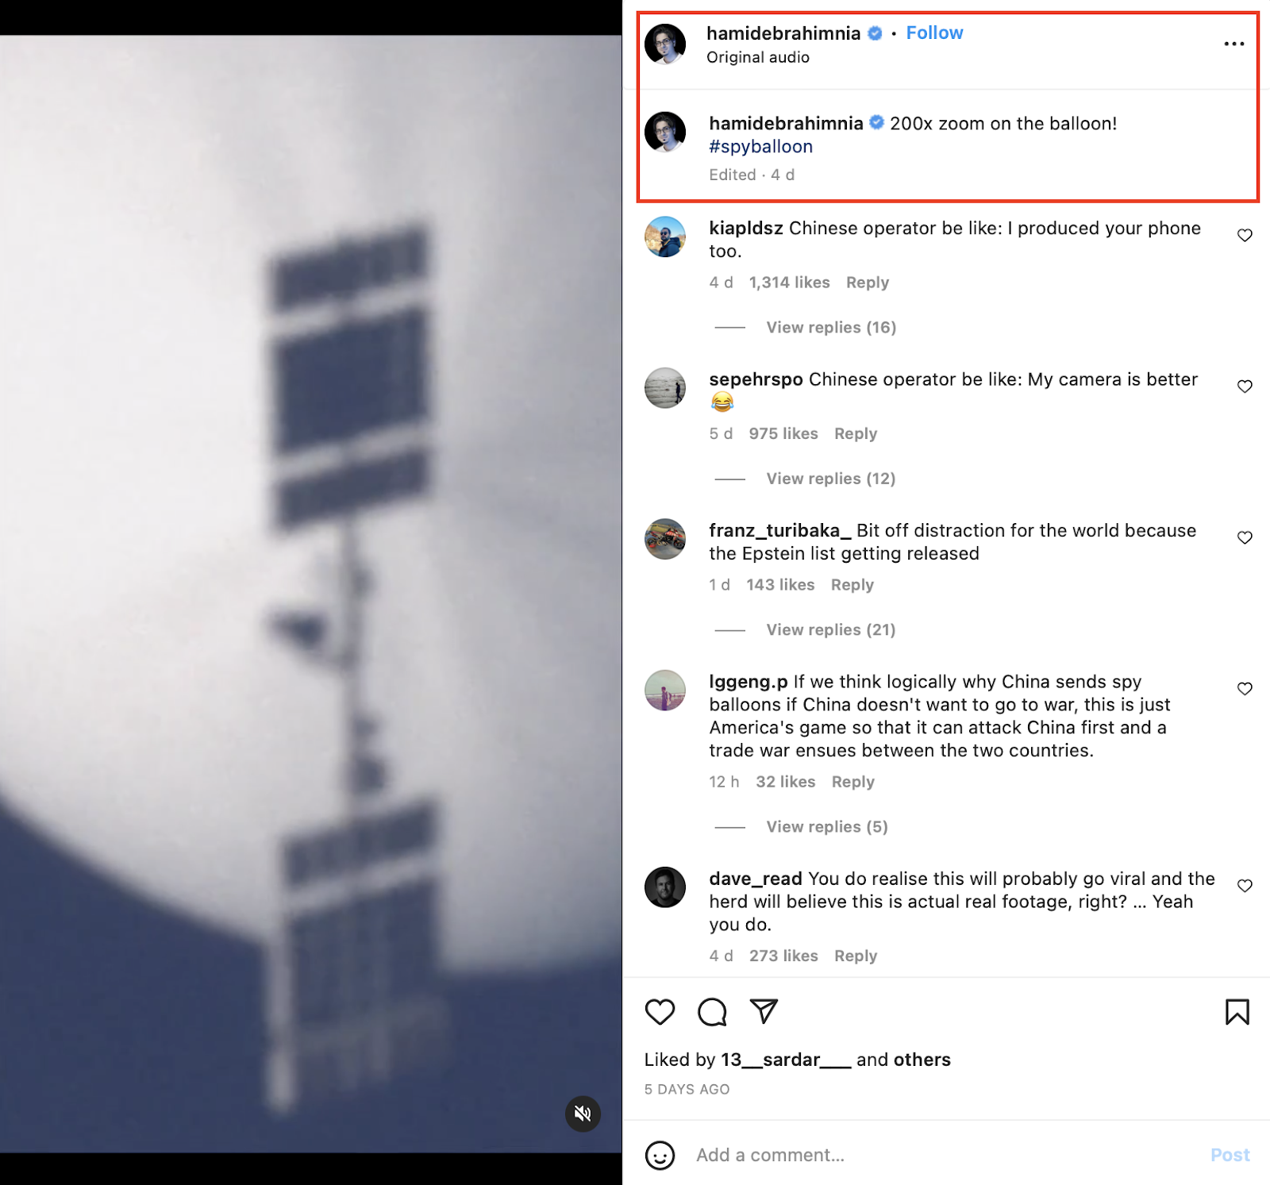Like franz_turibaka_'s comment heart
The width and height of the screenshot is (1270, 1185).
click(x=1245, y=537)
